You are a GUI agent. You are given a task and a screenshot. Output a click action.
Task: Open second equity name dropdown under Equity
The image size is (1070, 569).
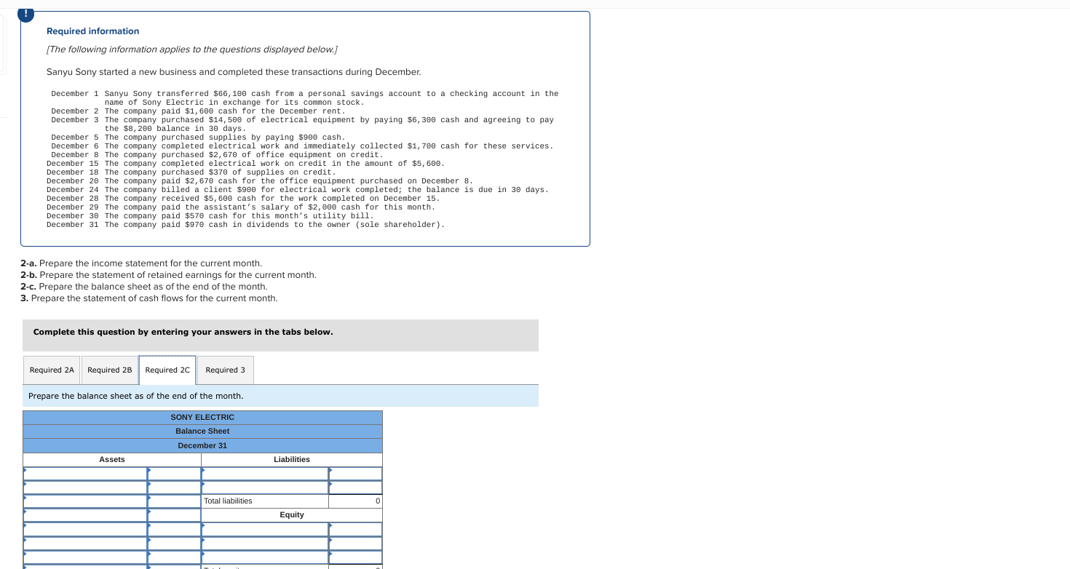265,543
